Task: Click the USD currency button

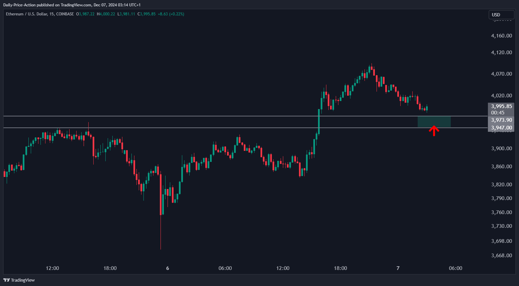Action: pos(501,15)
